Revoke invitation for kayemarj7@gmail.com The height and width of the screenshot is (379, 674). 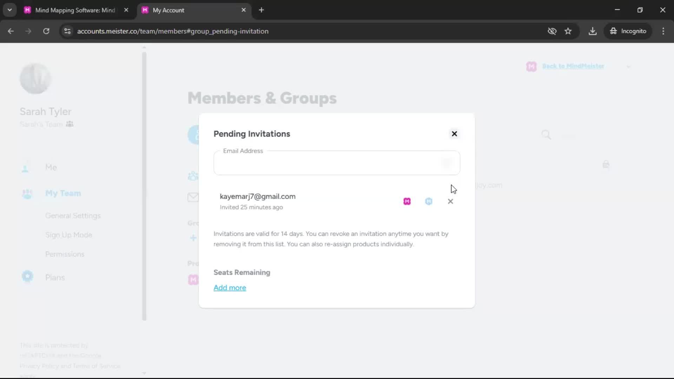click(450, 201)
